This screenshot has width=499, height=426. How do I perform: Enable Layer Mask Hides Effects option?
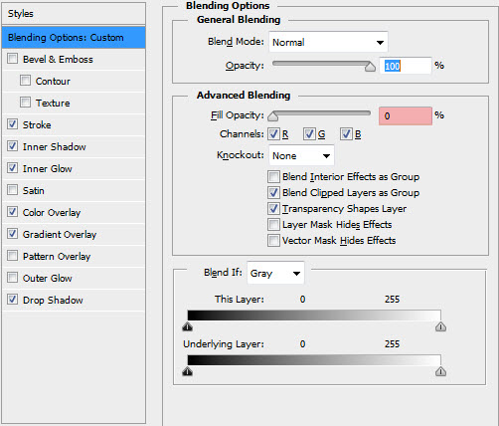273,224
